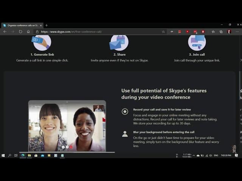Click the blur background person icon
The height and width of the screenshot is (181, 242).
coord(125,134)
